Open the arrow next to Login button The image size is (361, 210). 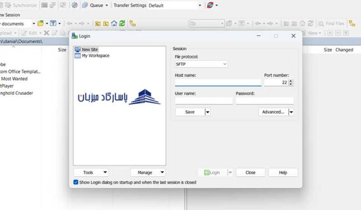click(230, 172)
